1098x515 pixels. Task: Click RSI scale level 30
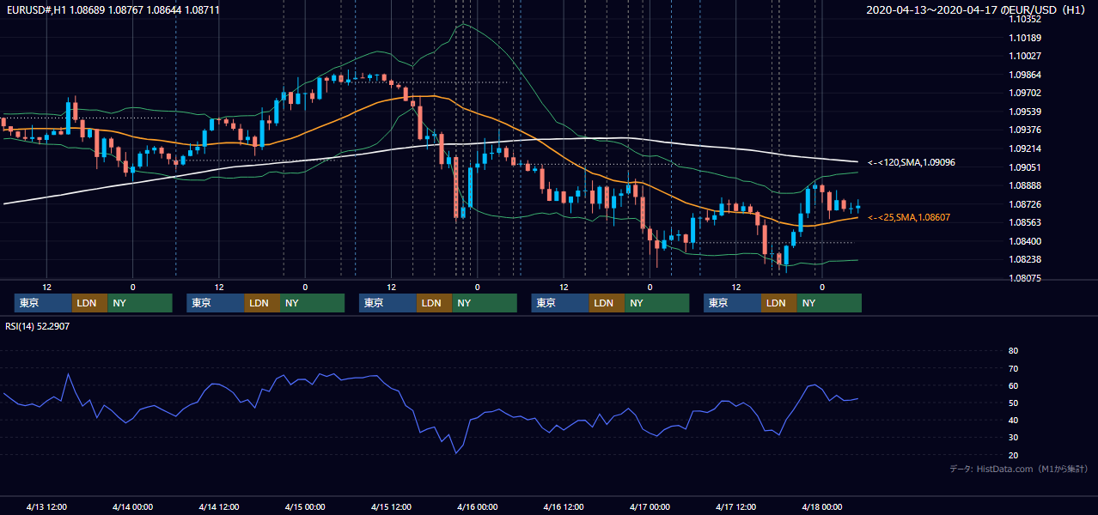click(x=1014, y=437)
